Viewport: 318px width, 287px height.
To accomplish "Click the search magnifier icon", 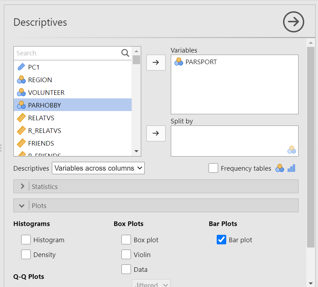I will point(125,53).
